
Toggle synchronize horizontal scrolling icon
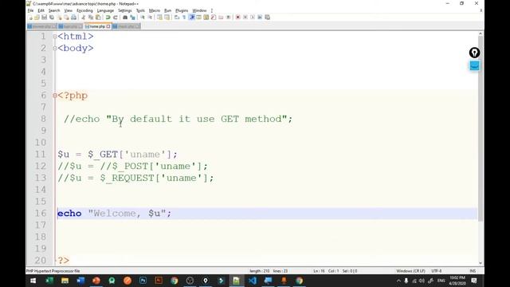[167, 18]
